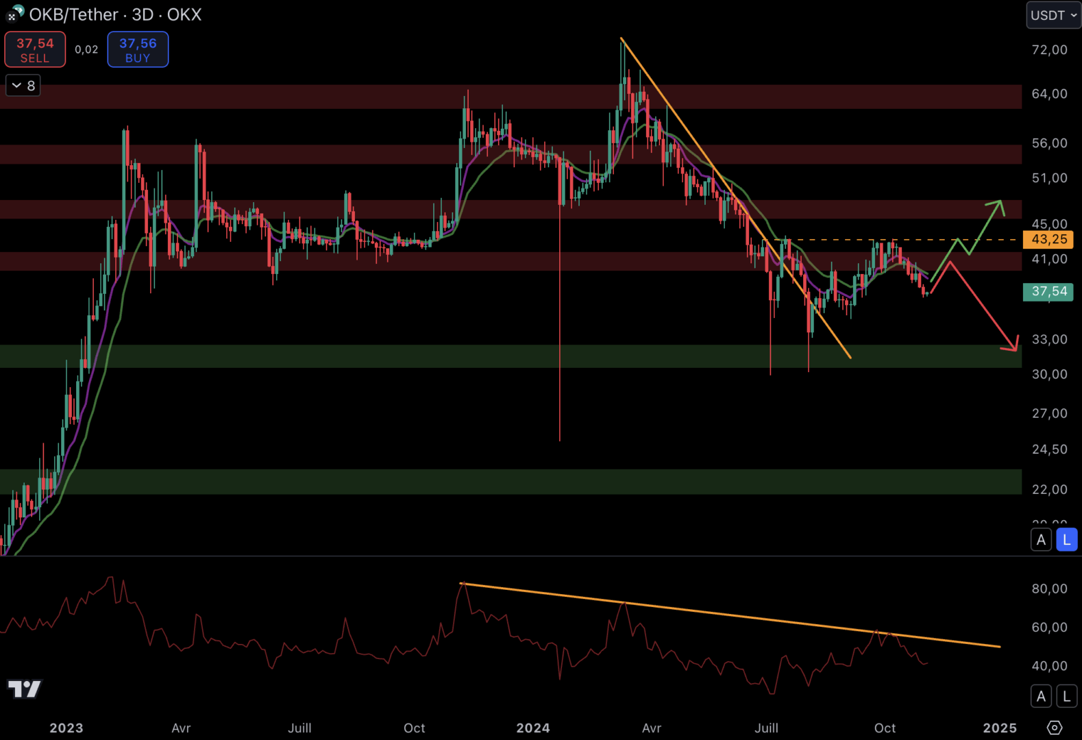This screenshot has height=740, width=1082.
Task: Open chart settings hexagon gear icon
Action: pyautogui.click(x=1055, y=727)
